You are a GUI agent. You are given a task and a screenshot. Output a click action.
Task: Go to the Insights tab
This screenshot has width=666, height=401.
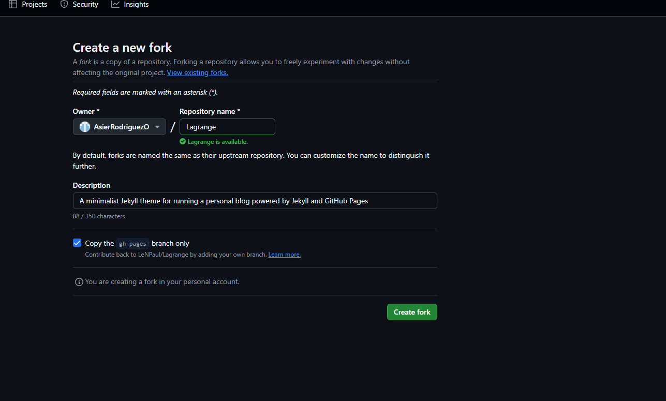coord(136,5)
